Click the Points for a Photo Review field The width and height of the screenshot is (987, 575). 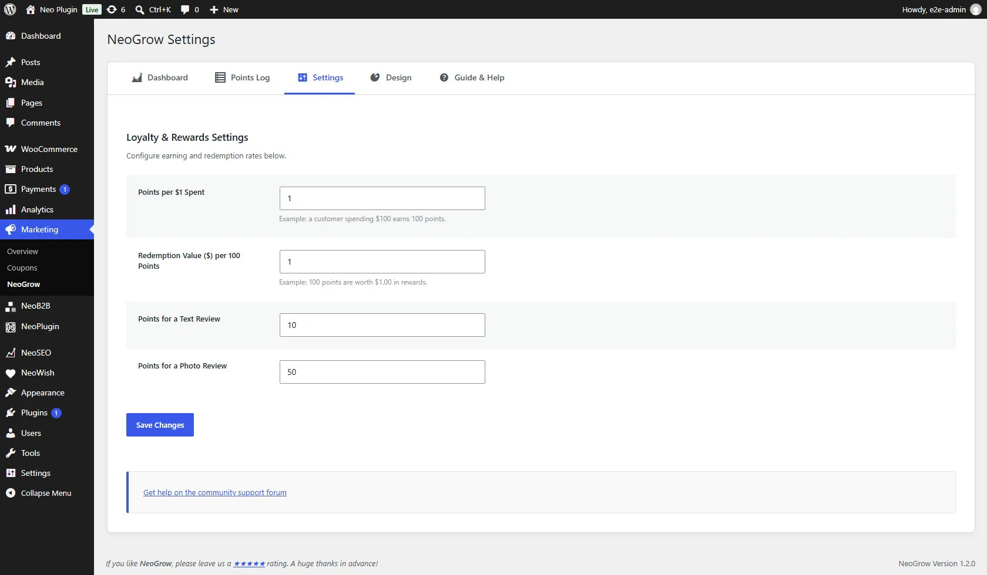tap(382, 372)
